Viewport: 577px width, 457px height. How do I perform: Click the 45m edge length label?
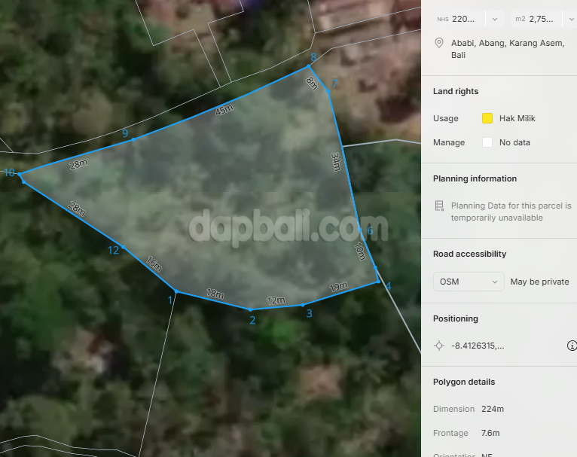pyautogui.click(x=224, y=110)
